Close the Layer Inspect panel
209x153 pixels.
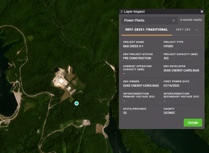coord(202,11)
